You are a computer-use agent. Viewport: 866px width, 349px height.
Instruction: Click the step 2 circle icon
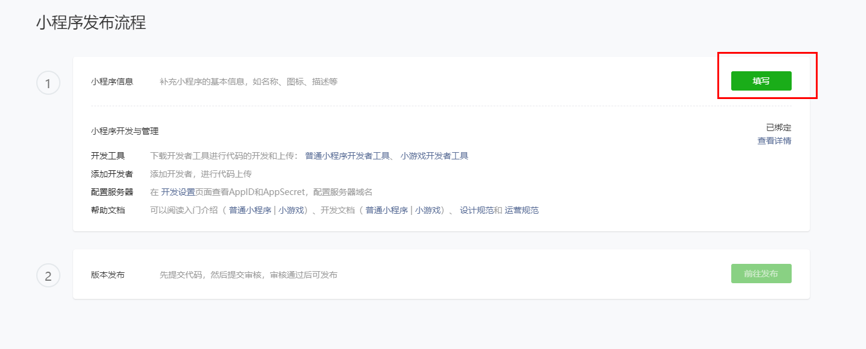tap(48, 275)
